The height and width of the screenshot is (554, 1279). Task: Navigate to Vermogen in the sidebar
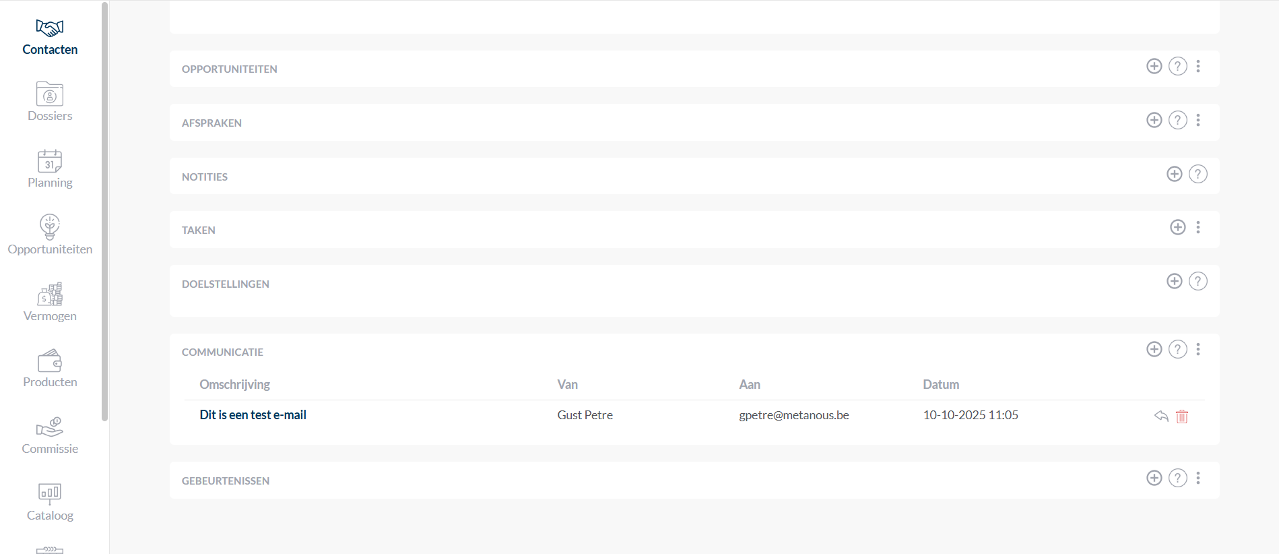pos(50,303)
